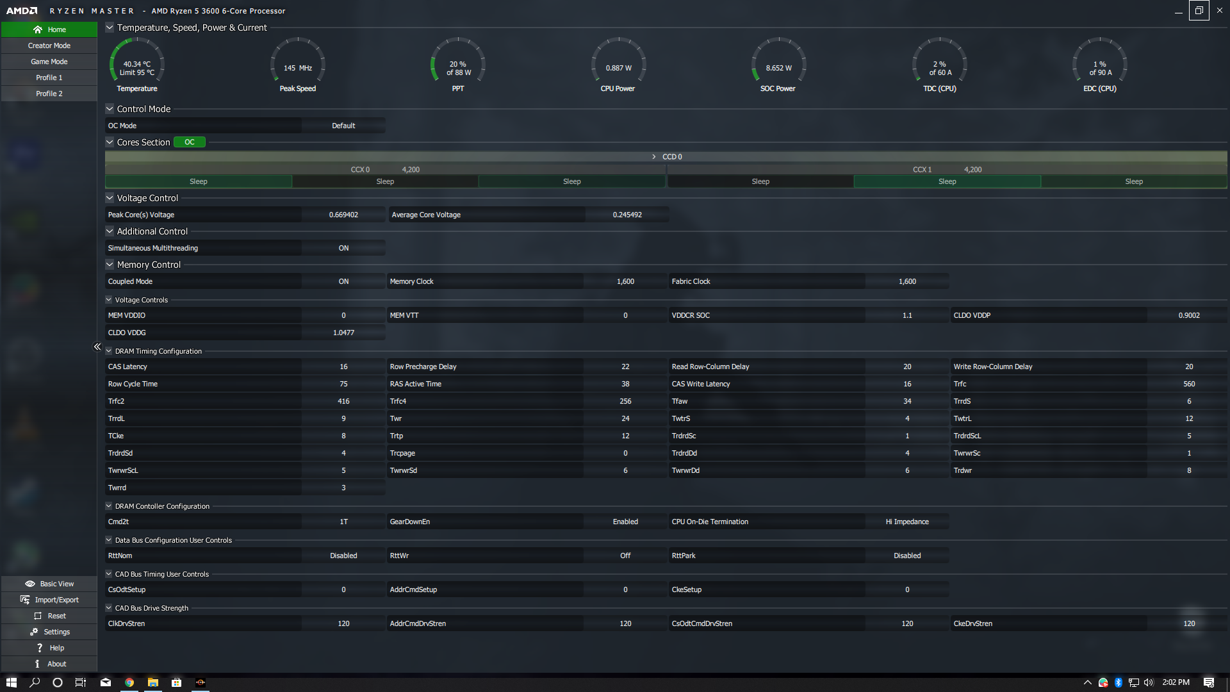Click the CPU Power gauge

click(618, 65)
